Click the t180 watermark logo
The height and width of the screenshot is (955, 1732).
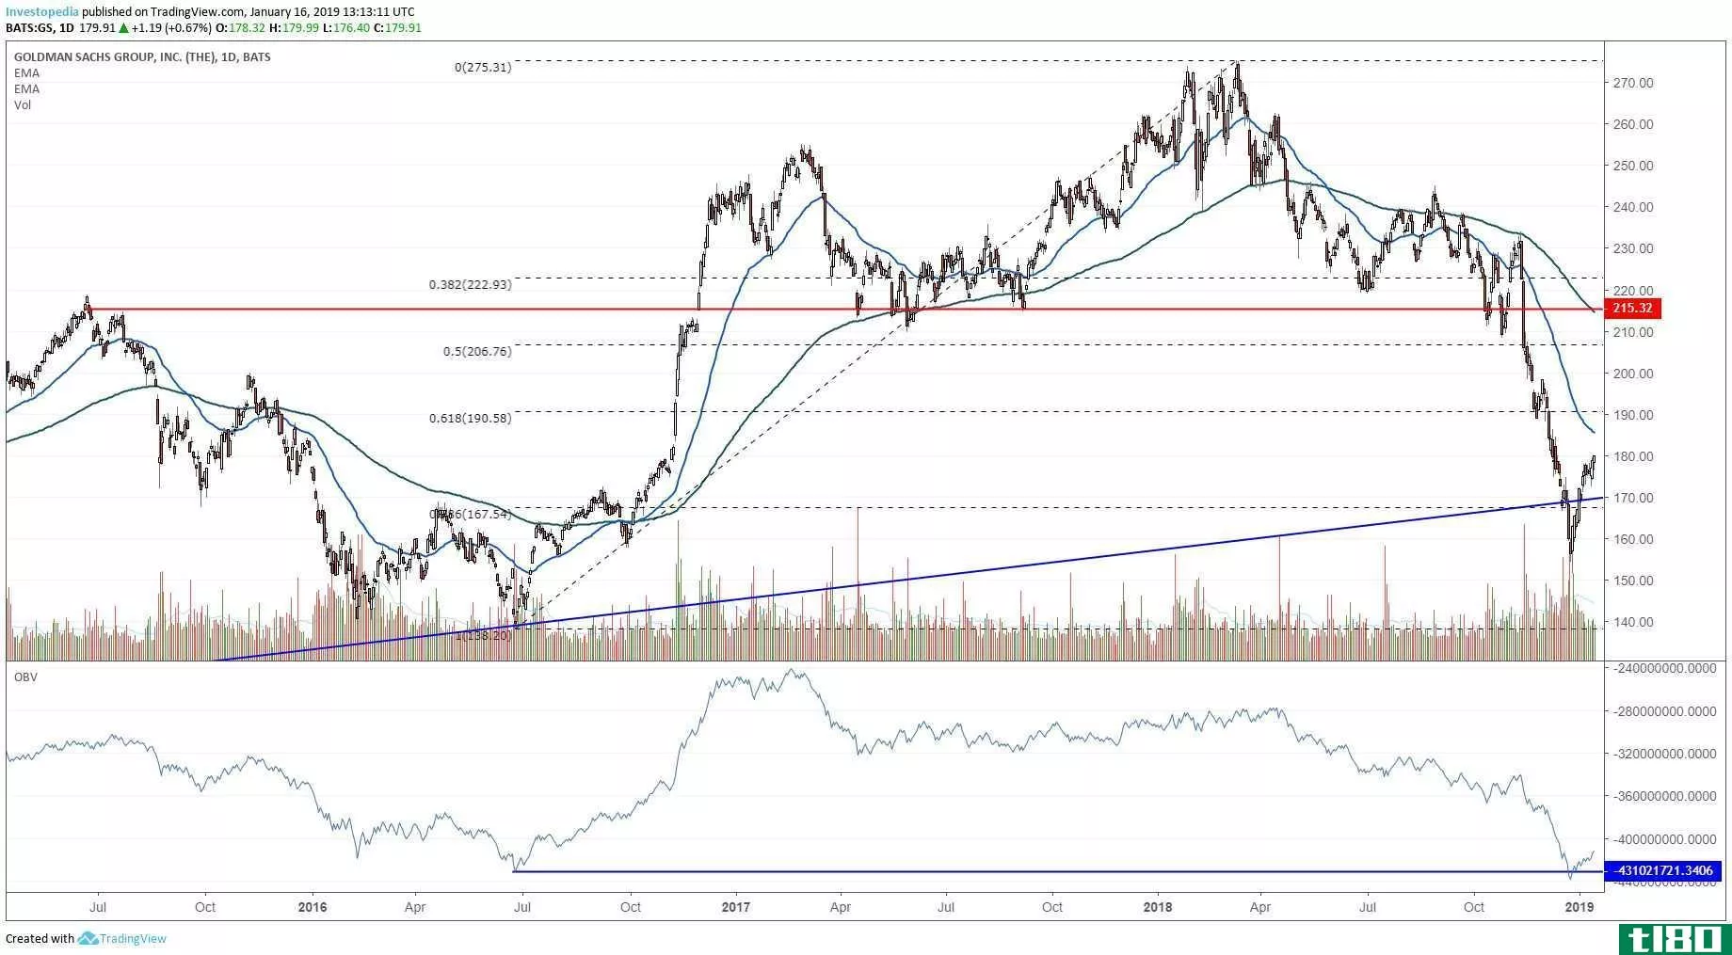pyautogui.click(x=1675, y=938)
